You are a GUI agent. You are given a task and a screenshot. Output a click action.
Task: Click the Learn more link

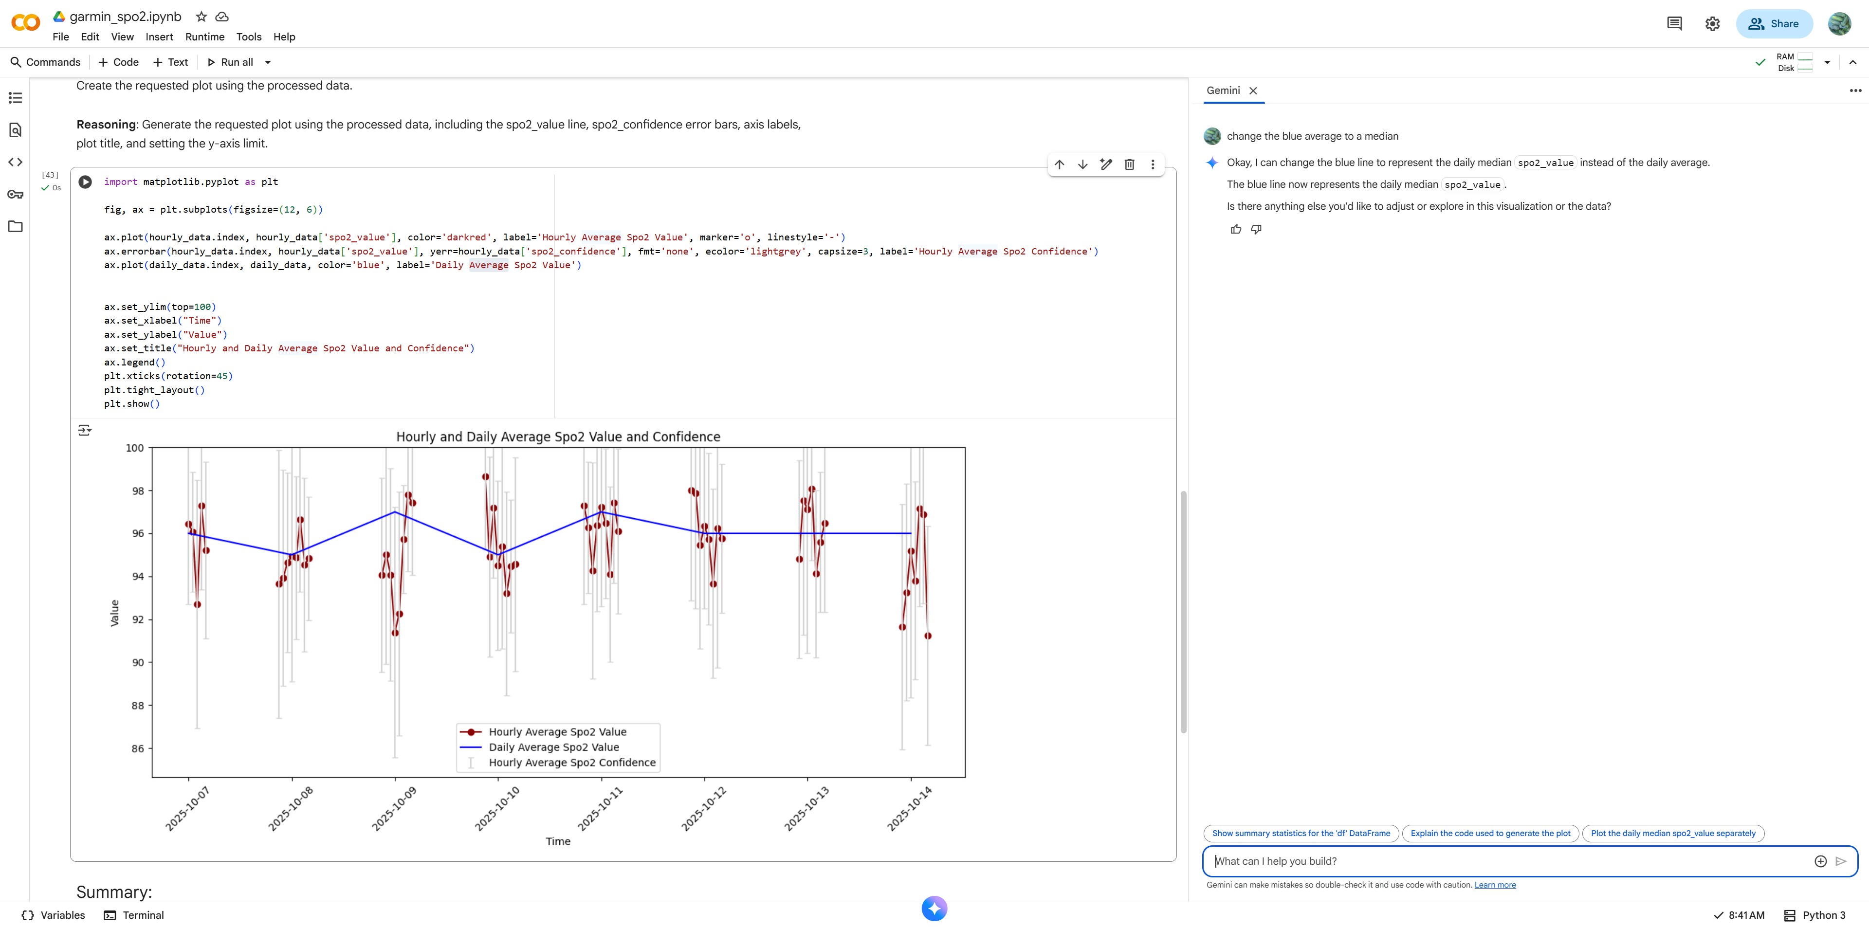point(1495,885)
